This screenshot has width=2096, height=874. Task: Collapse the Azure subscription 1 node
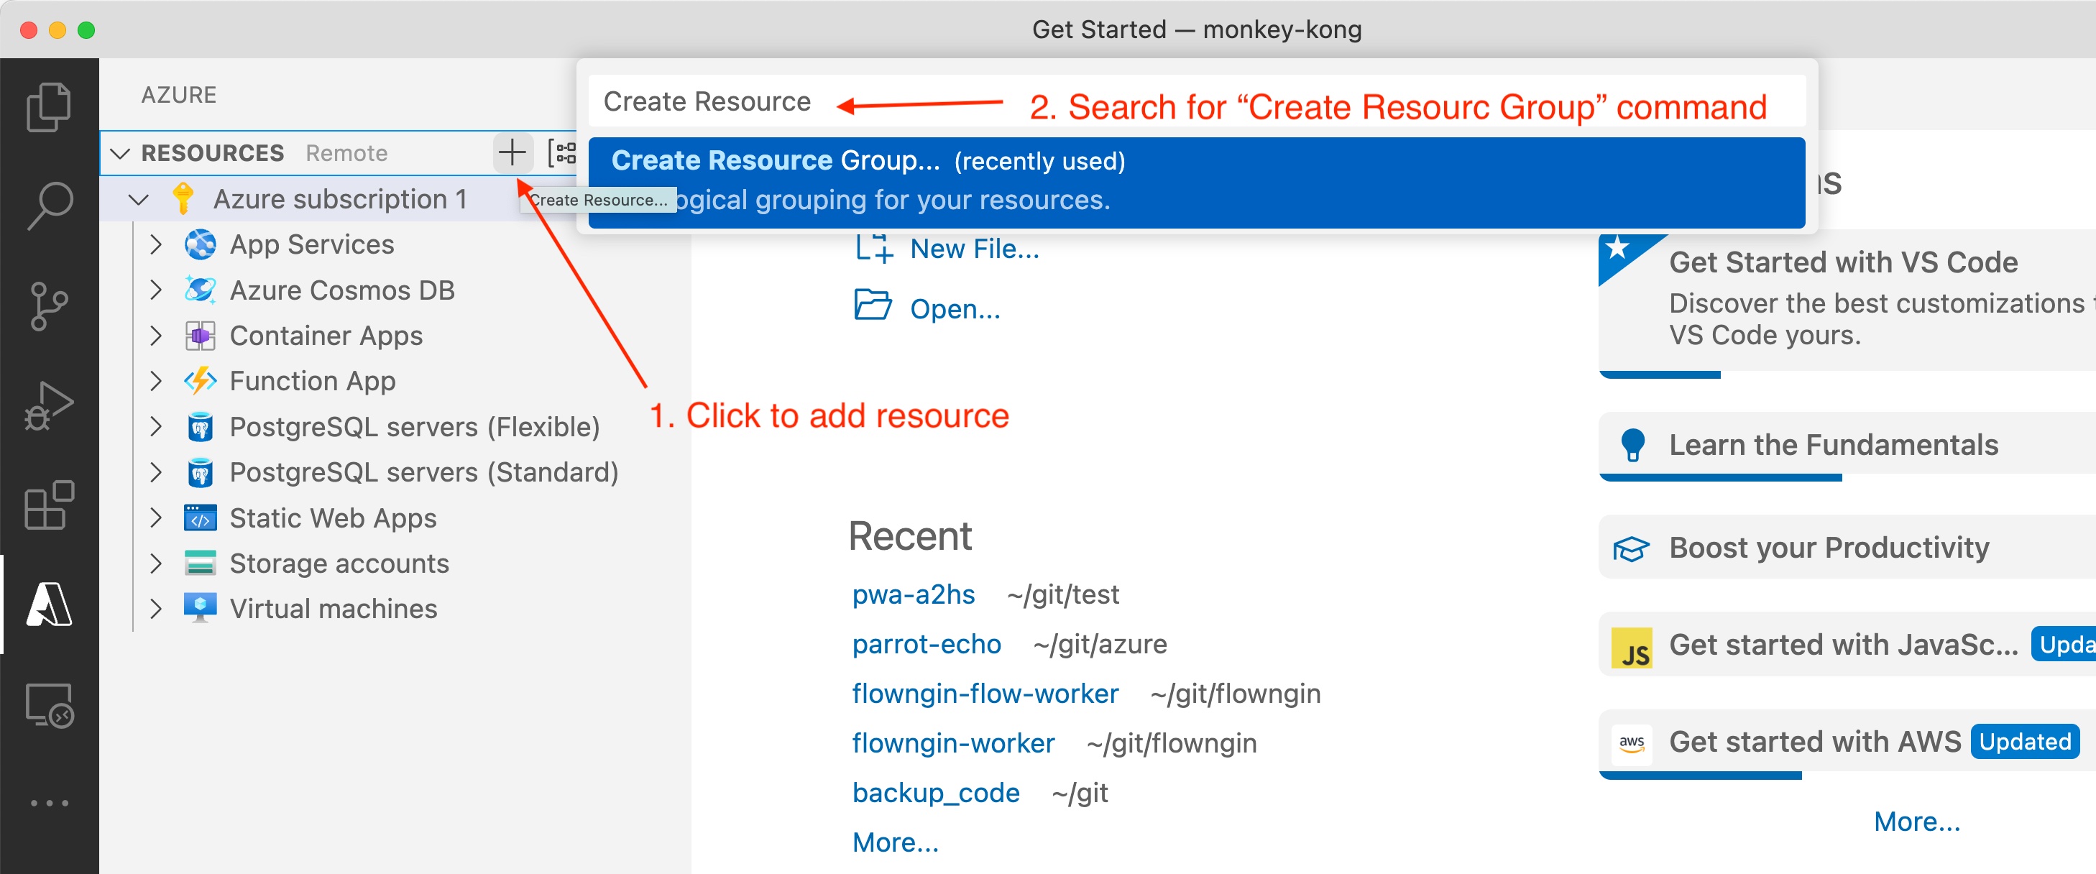139,198
